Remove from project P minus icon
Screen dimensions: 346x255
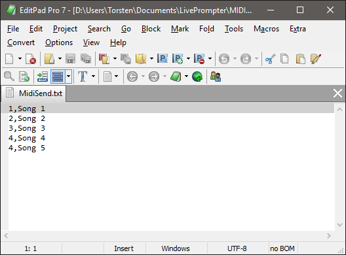(199, 59)
